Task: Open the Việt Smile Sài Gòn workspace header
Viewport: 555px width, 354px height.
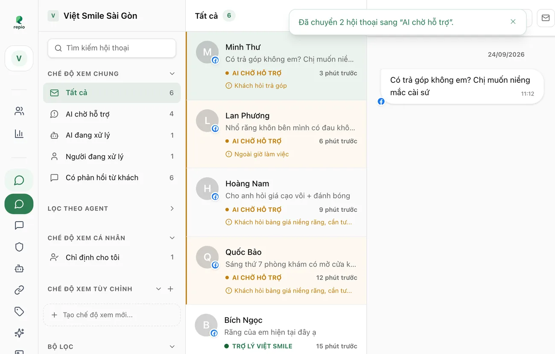Action: pos(93,16)
